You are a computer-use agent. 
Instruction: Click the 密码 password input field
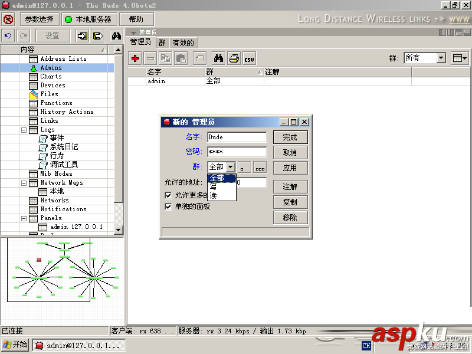click(x=237, y=152)
